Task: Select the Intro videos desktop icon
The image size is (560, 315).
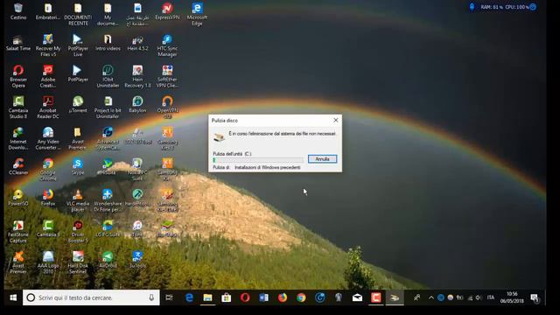Action: 108,43
